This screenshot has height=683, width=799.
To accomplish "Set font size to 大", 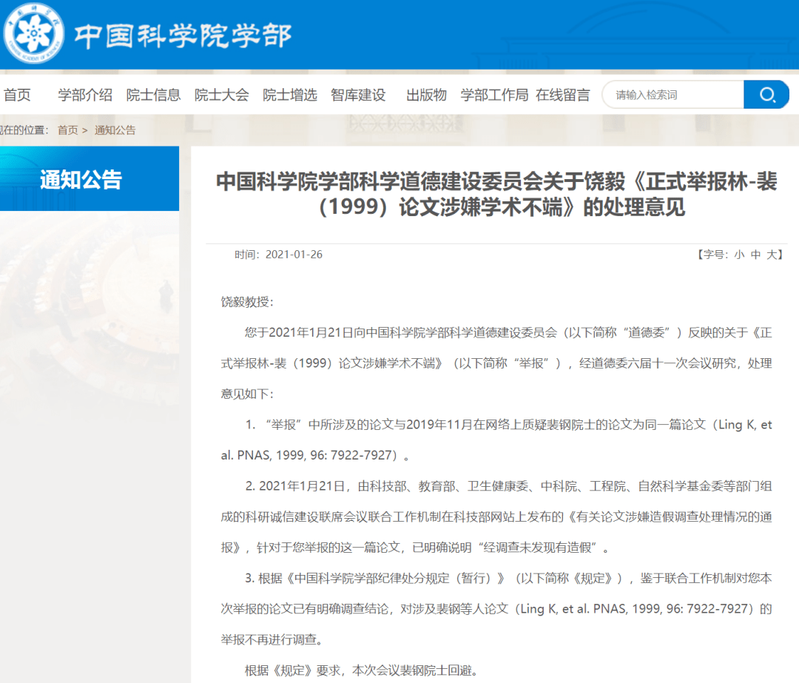I will 772,255.
